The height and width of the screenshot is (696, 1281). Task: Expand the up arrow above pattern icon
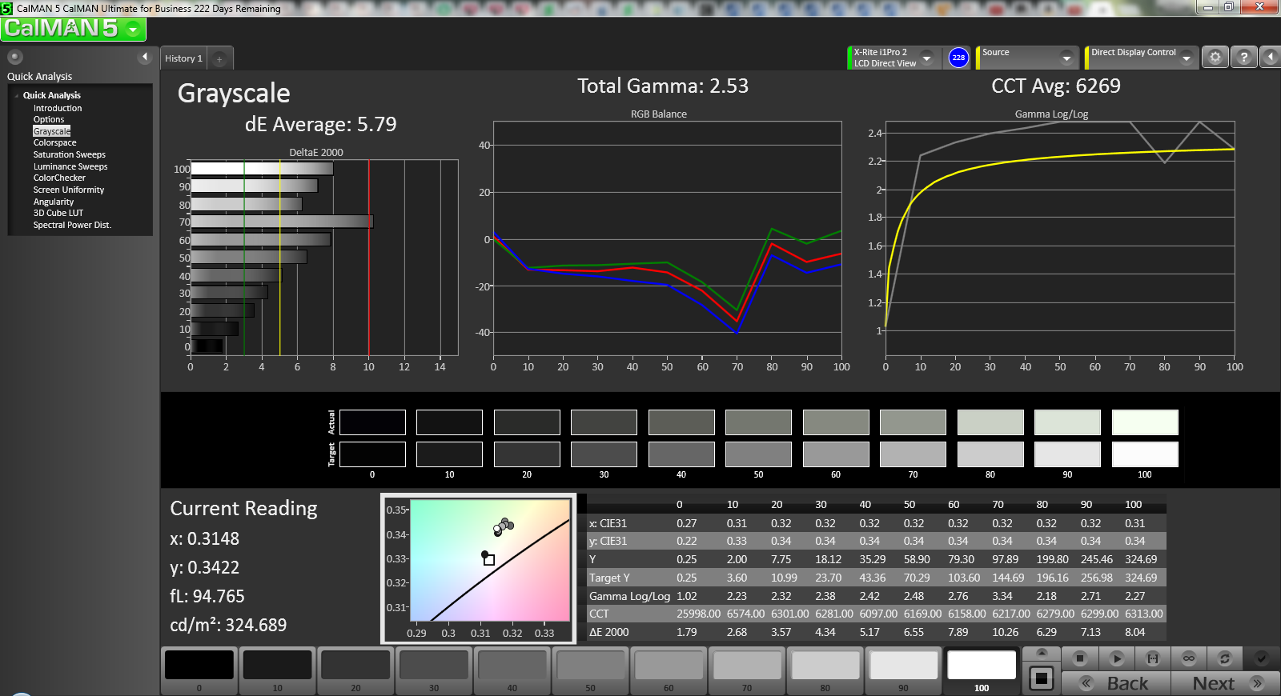(1042, 654)
